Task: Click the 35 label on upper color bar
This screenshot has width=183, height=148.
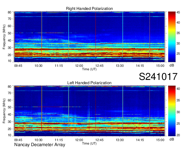Action: click(x=178, y=33)
